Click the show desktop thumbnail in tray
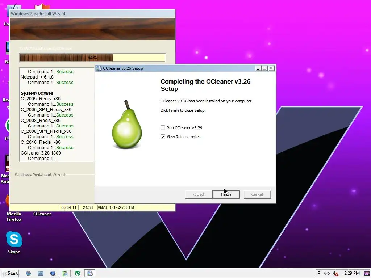371x278 pixels. pyautogui.click(x=367, y=273)
